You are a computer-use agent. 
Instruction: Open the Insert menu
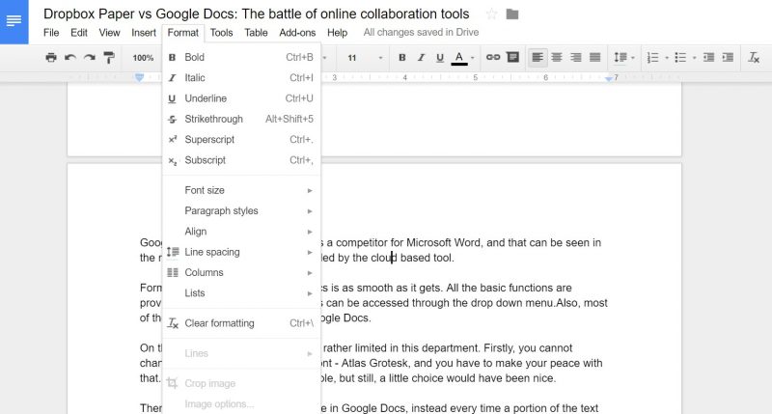point(143,33)
